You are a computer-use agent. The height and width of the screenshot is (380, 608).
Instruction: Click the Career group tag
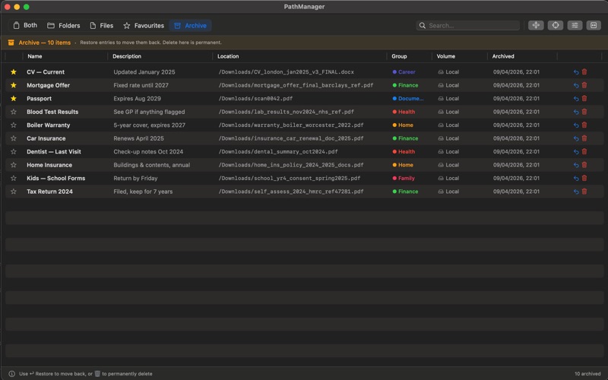[404, 71]
